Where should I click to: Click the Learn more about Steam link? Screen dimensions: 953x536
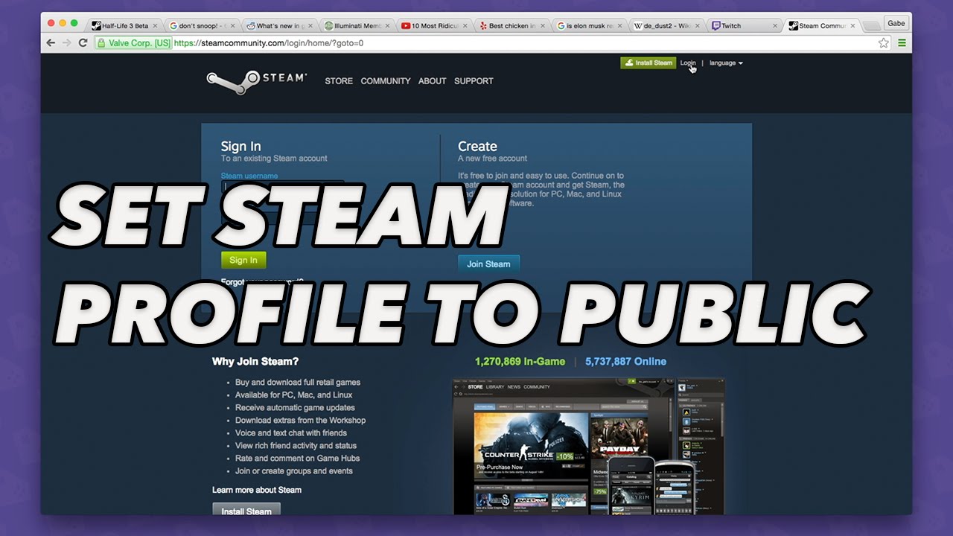pyautogui.click(x=257, y=490)
